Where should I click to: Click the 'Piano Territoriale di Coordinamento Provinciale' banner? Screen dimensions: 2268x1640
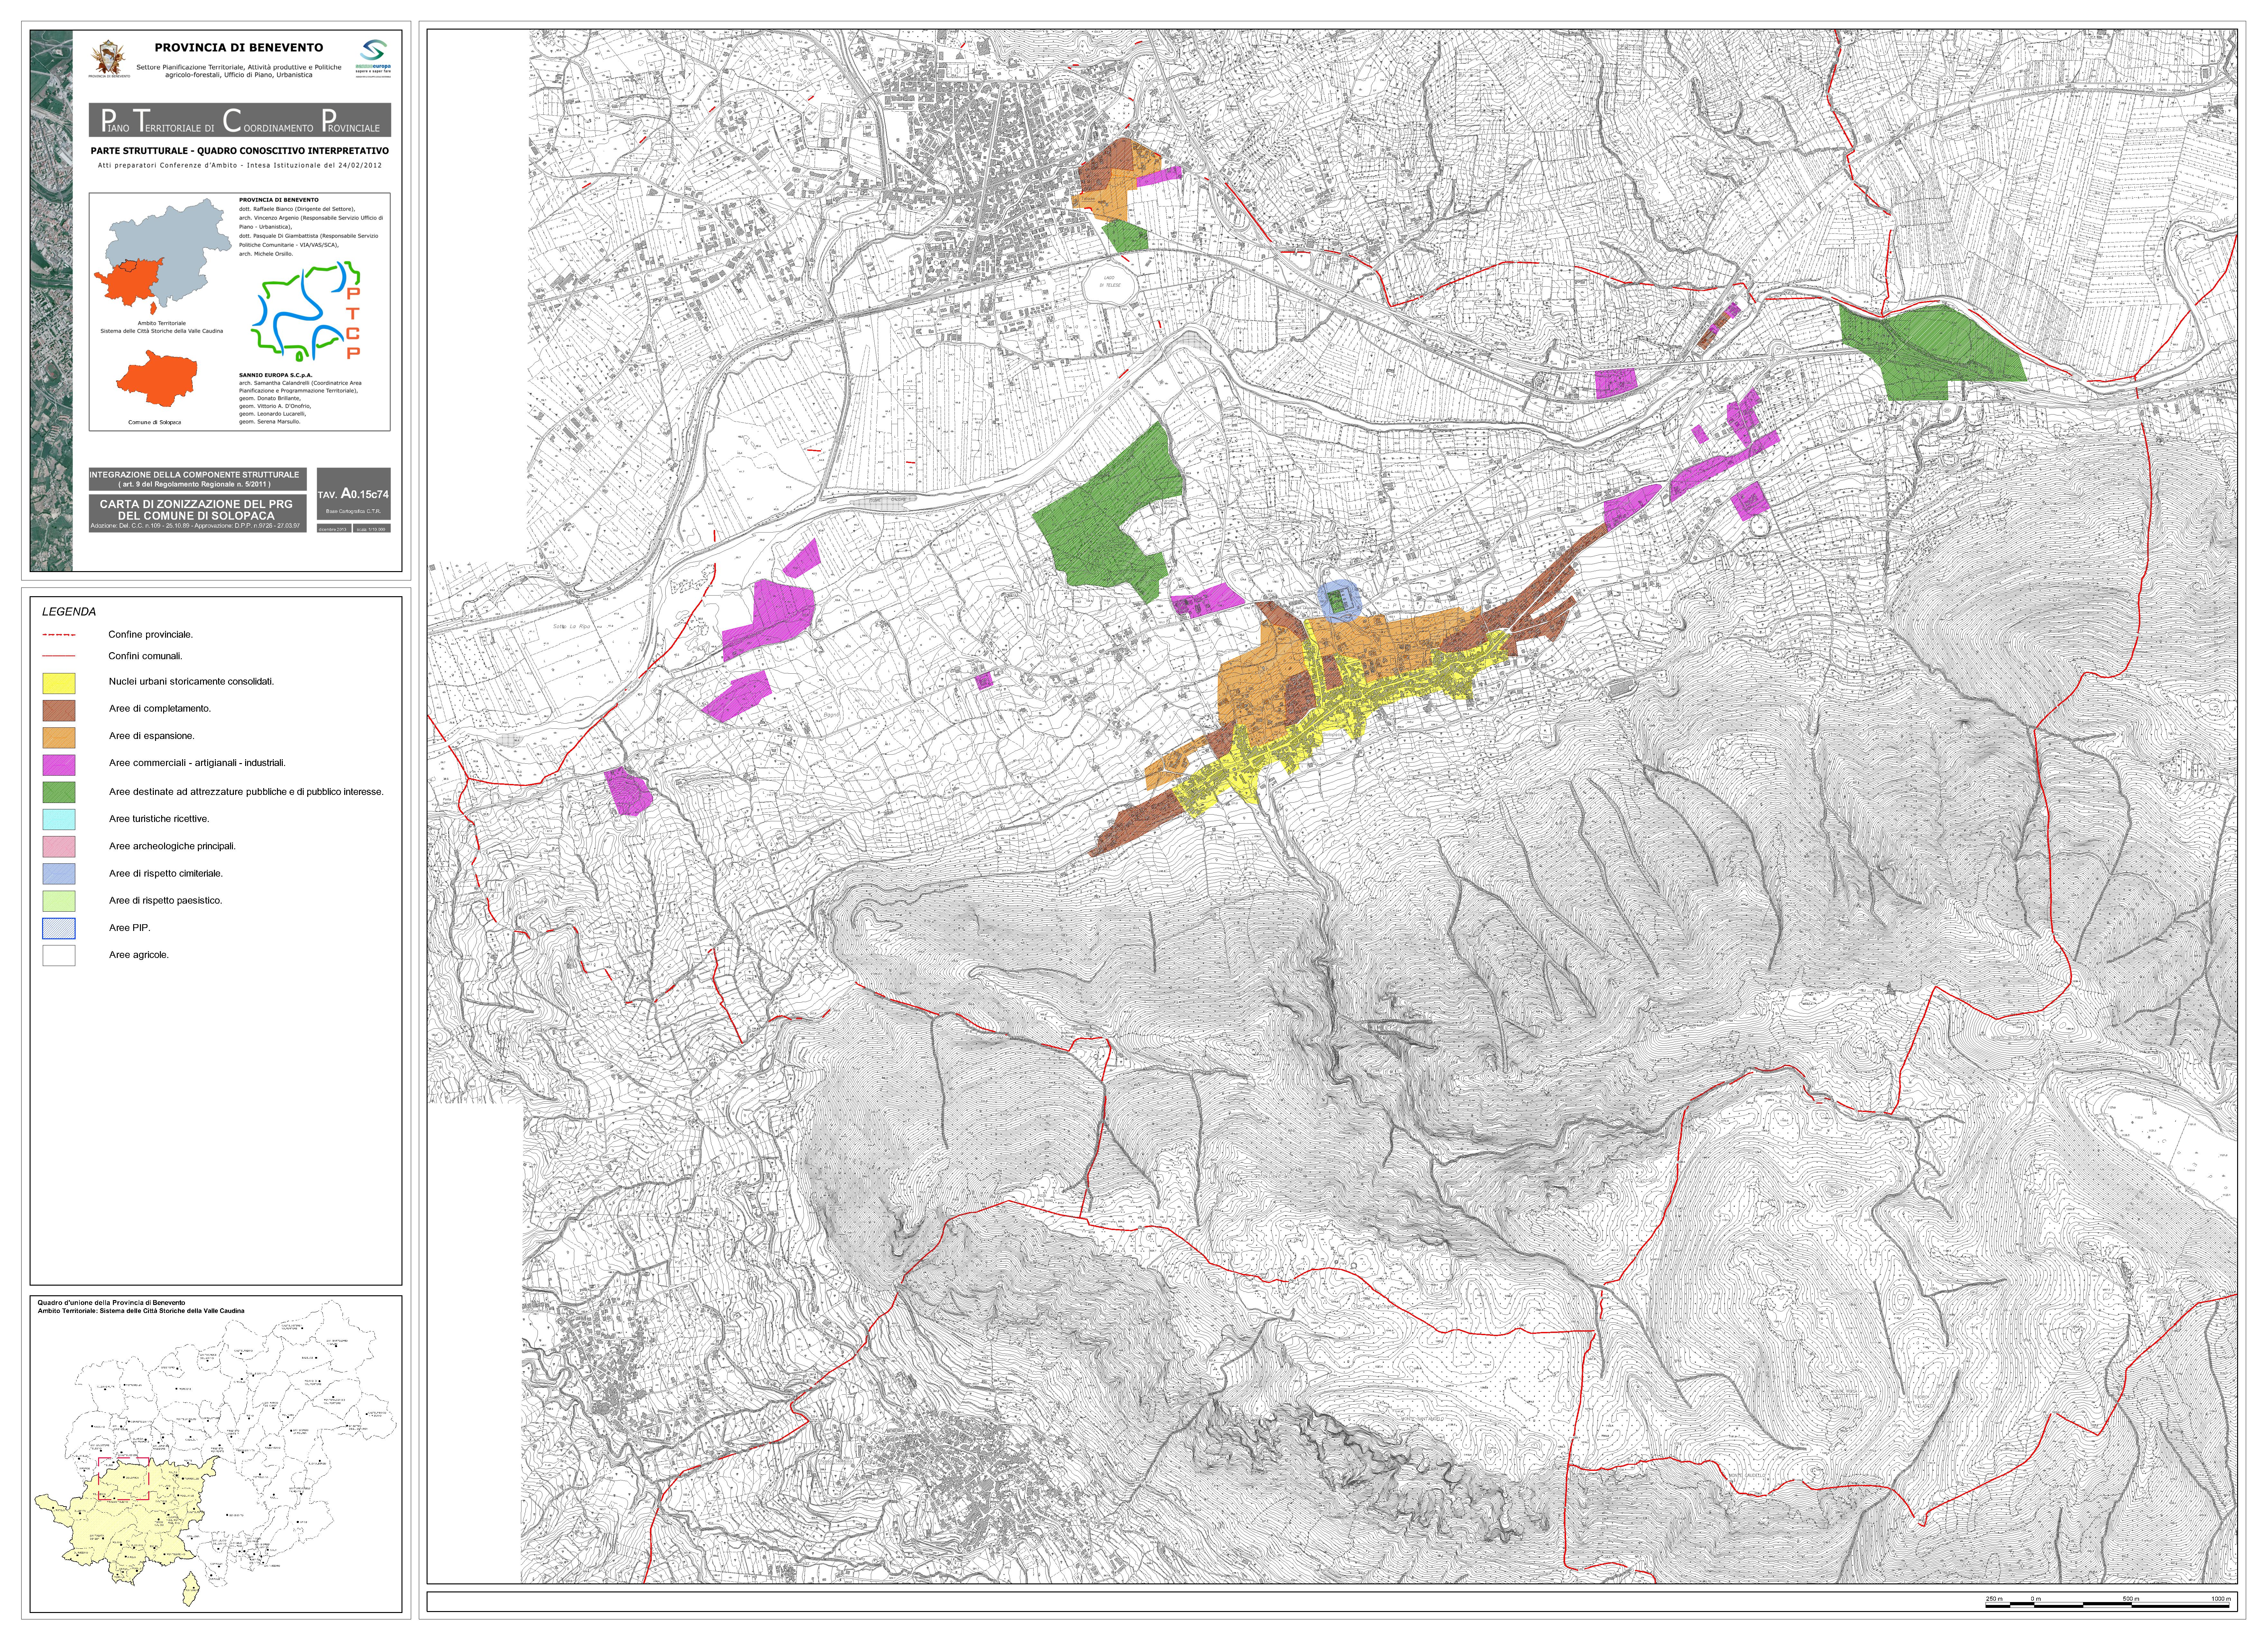click(x=240, y=120)
